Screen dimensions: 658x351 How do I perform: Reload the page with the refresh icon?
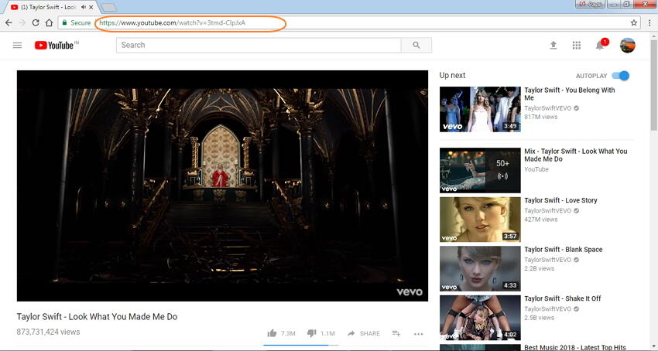36,22
